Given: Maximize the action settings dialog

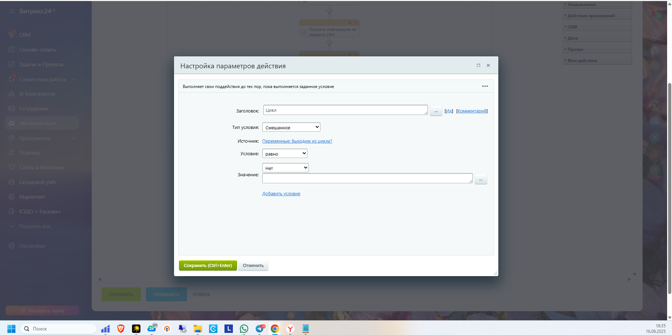Looking at the screenshot, I should [x=478, y=66].
